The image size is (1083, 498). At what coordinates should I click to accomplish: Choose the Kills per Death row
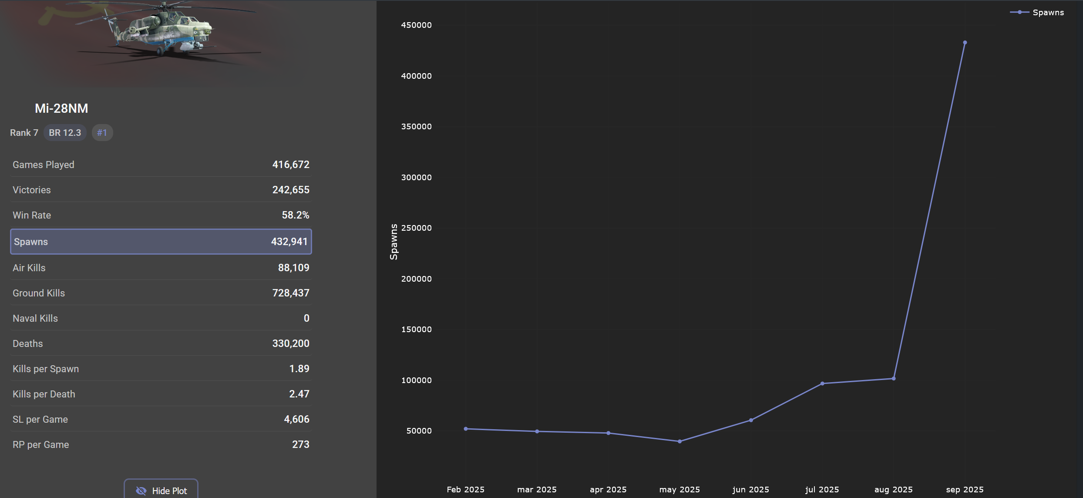pos(161,394)
